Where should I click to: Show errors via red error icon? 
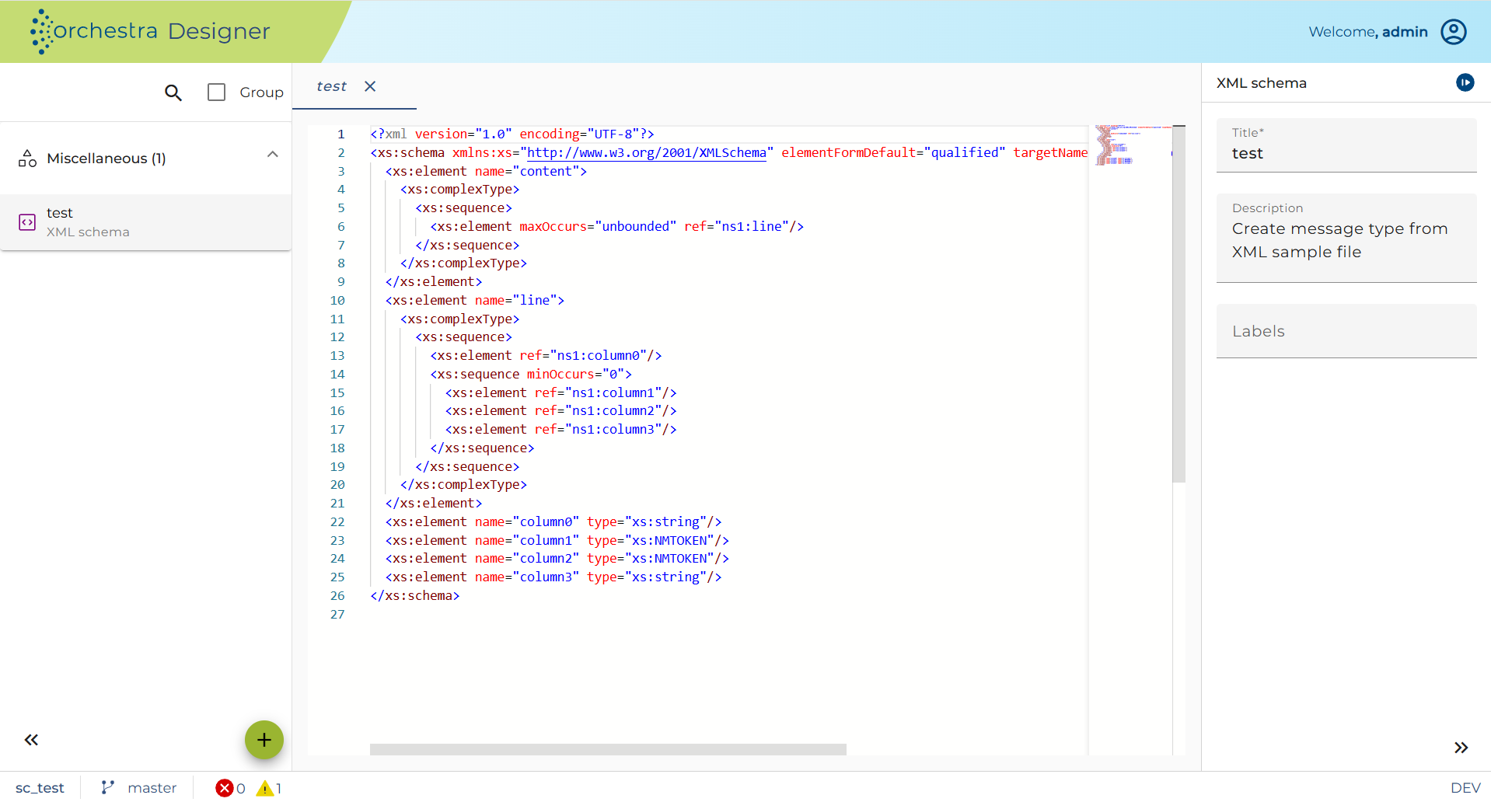click(225, 788)
